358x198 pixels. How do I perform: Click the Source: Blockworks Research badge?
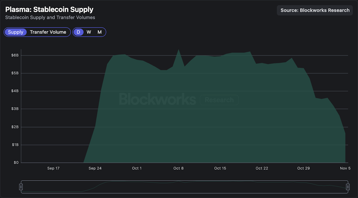[315, 10]
